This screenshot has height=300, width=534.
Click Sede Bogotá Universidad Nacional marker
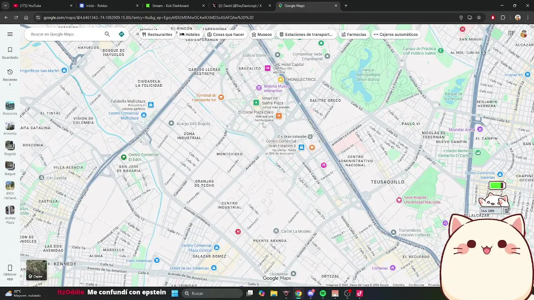(399, 200)
